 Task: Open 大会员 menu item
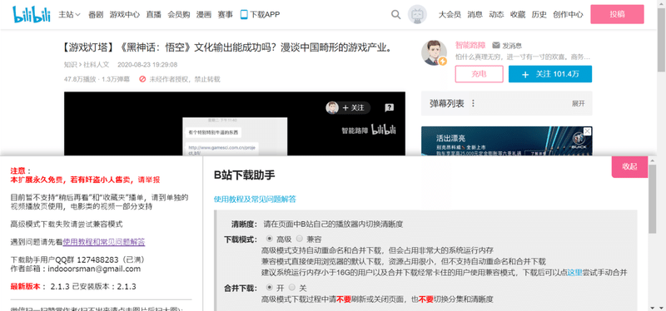pyautogui.click(x=450, y=14)
